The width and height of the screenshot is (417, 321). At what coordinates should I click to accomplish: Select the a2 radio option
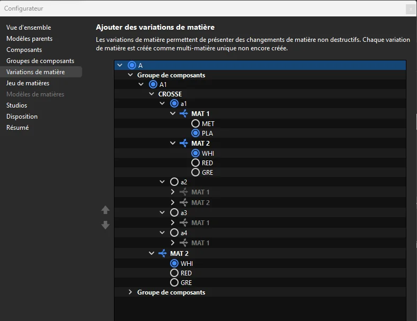[174, 182]
